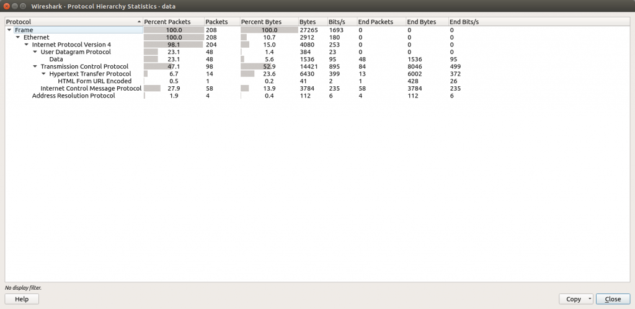The image size is (635, 309).
Task: Sort by End Packets column
Action: tap(376, 22)
